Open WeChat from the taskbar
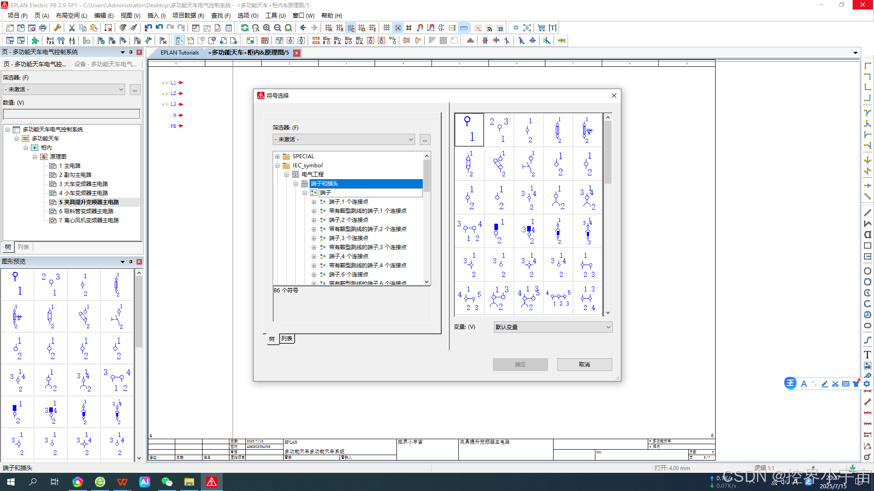Image resolution: width=874 pixels, height=491 pixels. point(167,482)
